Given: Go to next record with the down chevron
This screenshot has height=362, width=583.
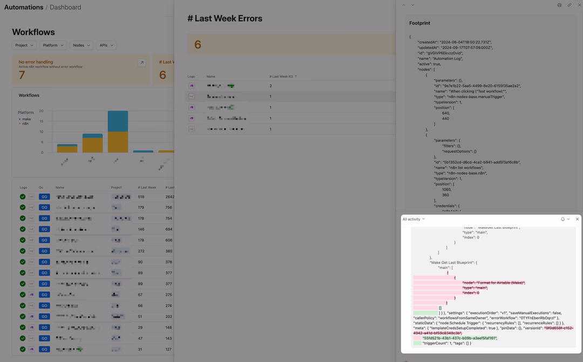Looking at the screenshot, I should [413, 5].
